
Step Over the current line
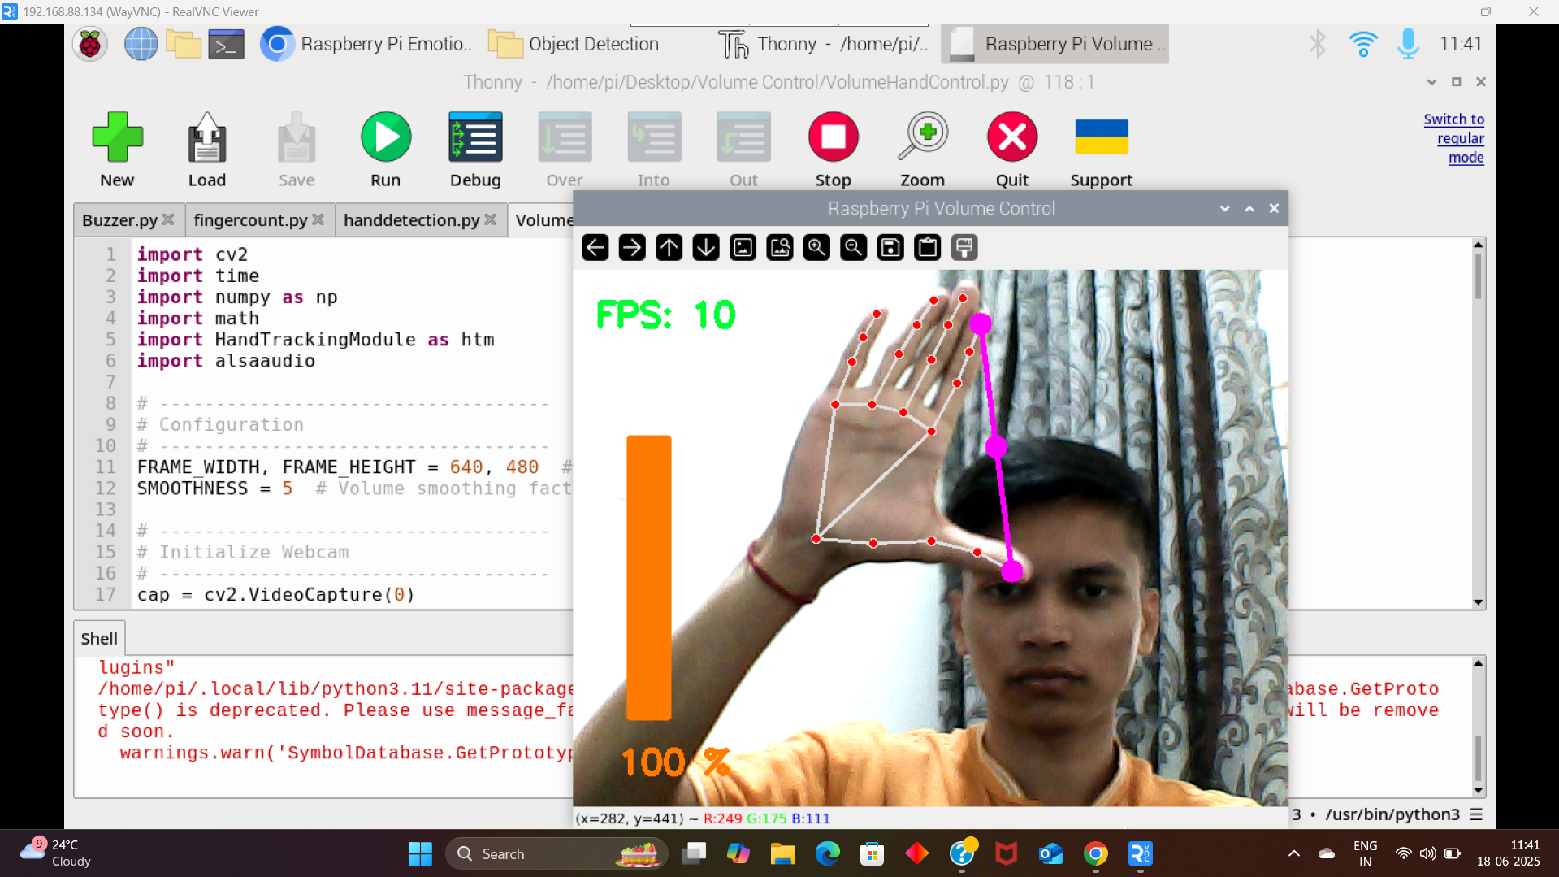pos(564,137)
